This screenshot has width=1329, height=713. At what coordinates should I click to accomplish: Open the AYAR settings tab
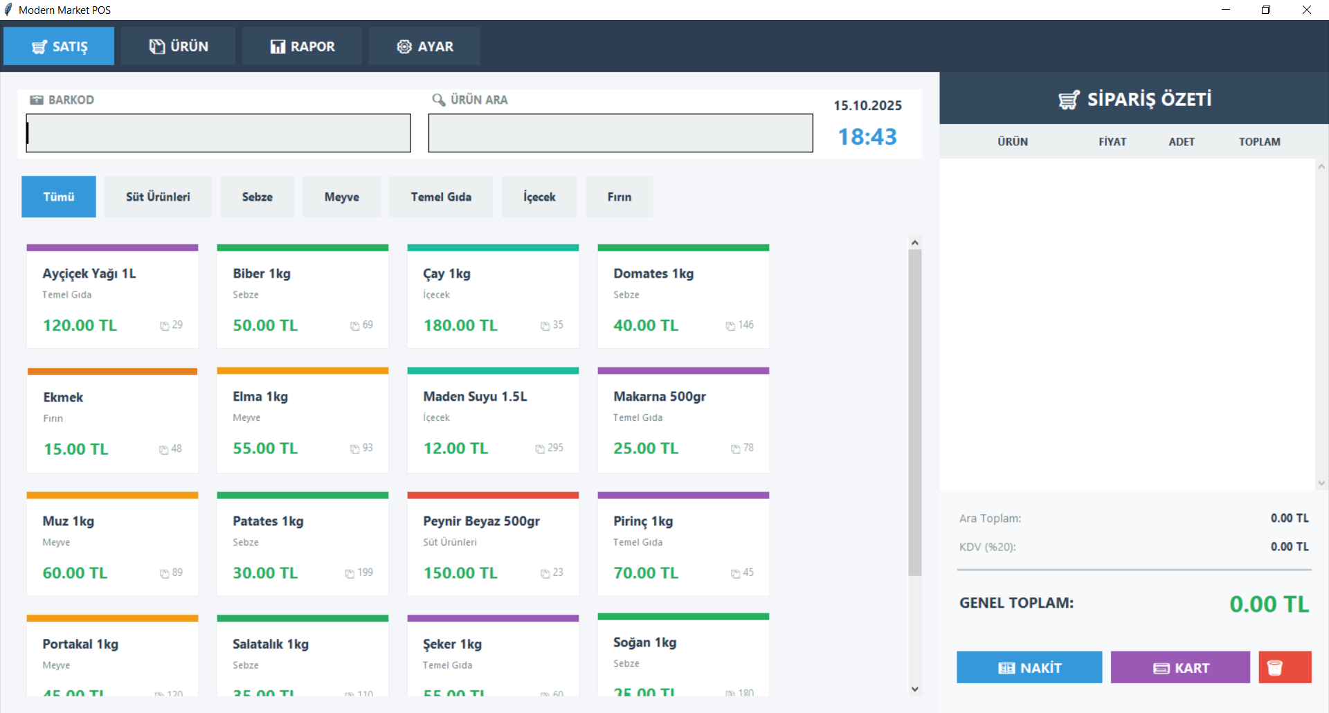click(424, 46)
